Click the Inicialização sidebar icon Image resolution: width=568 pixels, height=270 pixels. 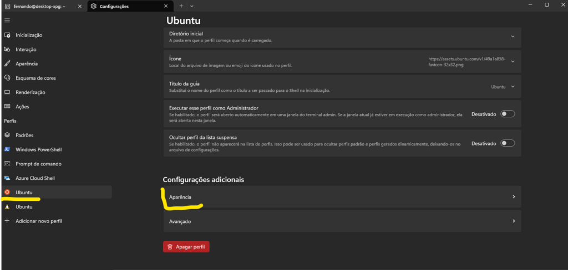tap(7, 35)
